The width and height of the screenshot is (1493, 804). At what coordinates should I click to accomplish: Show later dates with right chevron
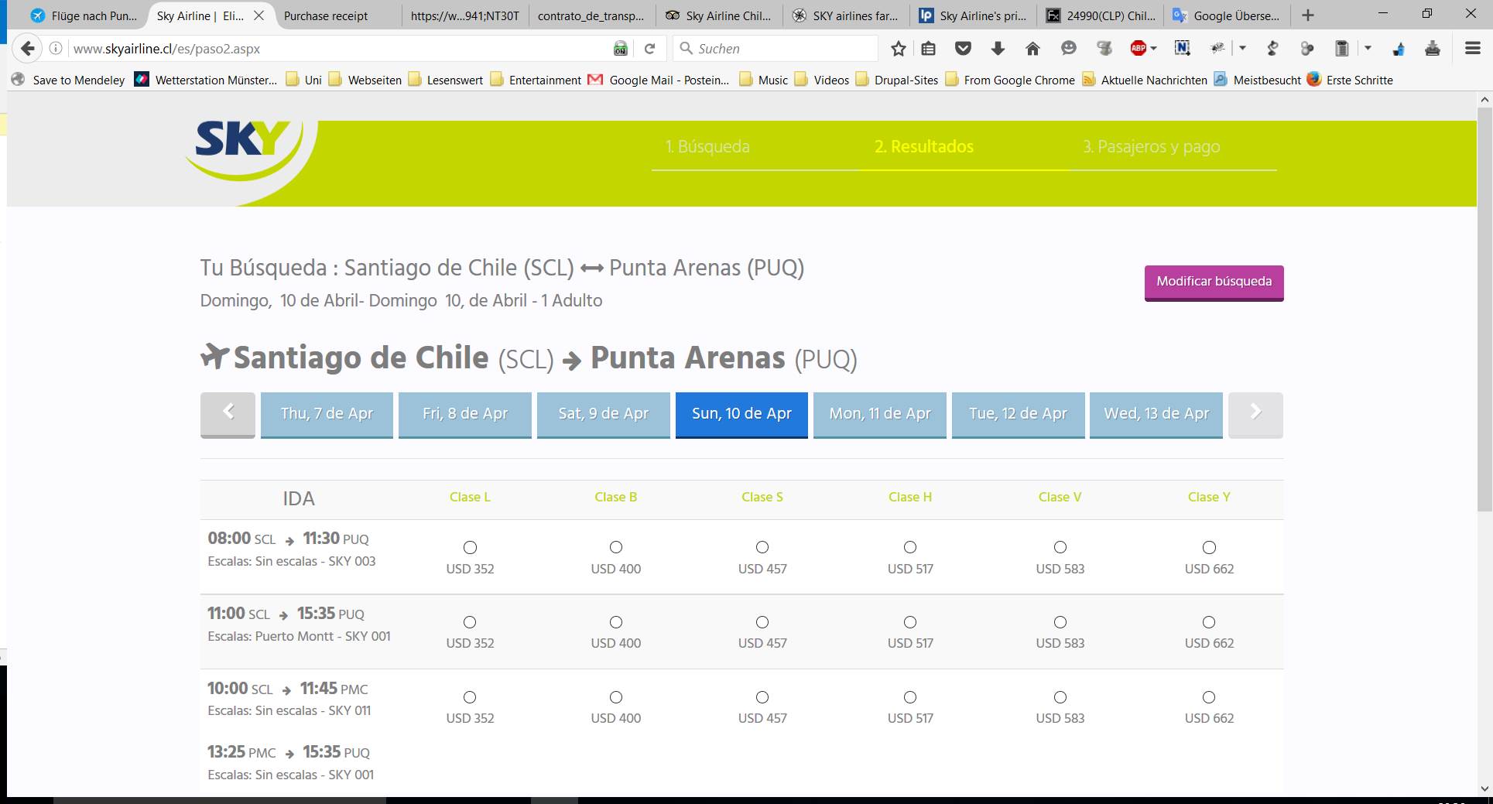click(1255, 415)
